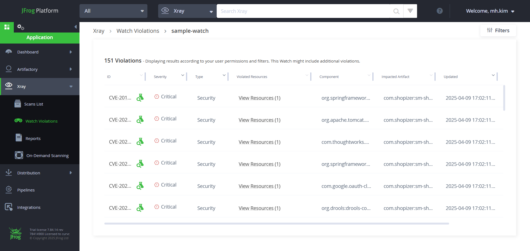This screenshot has height=251, width=530.
Task: Click the vertical table scrollbar
Action: (x=504, y=98)
